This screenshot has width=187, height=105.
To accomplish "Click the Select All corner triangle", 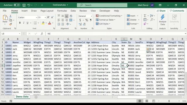I will [3, 39].
